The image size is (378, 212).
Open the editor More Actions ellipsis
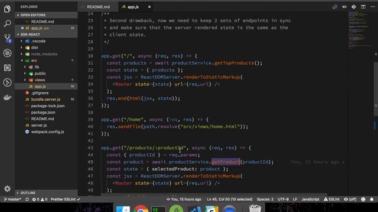pyautogui.click(x=373, y=6)
